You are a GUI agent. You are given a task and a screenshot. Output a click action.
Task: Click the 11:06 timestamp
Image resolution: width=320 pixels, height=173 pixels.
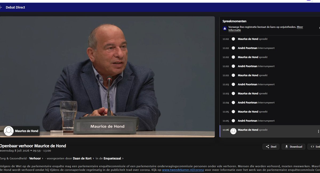click(226, 130)
